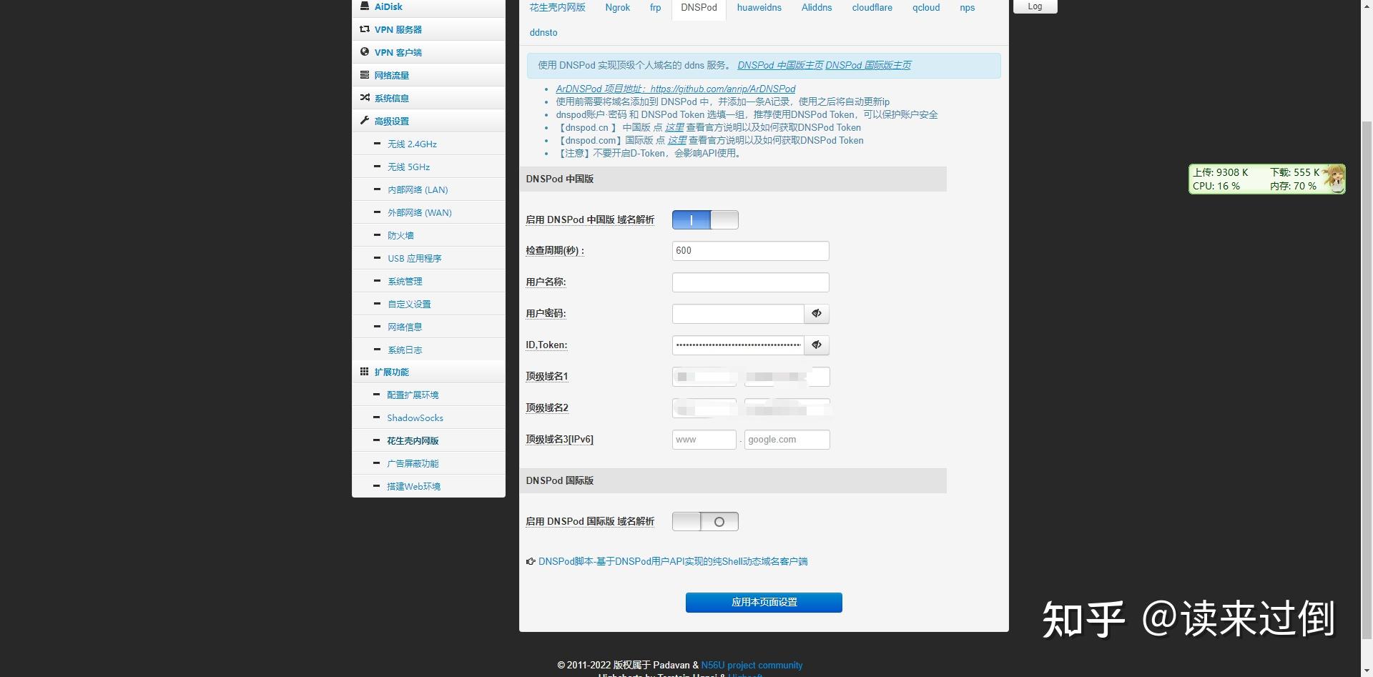Show the 用户密码 password with eye icon
1373x677 pixels.
pos(817,313)
